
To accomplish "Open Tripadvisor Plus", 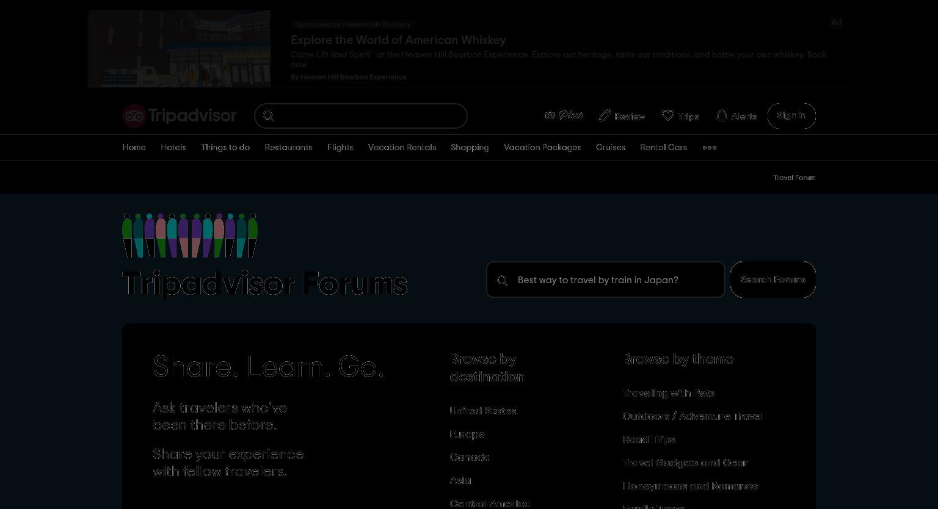I will tap(564, 115).
